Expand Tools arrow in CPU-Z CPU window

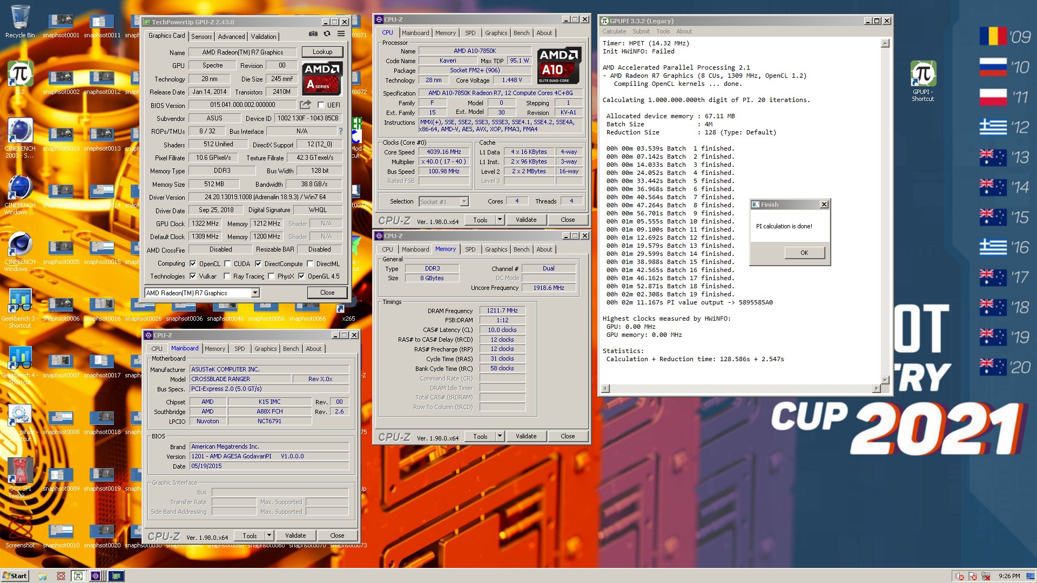[500, 219]
